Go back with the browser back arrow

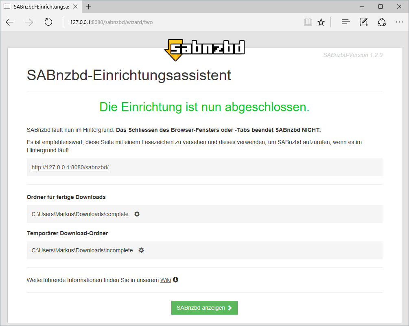(x=10, y=22)
